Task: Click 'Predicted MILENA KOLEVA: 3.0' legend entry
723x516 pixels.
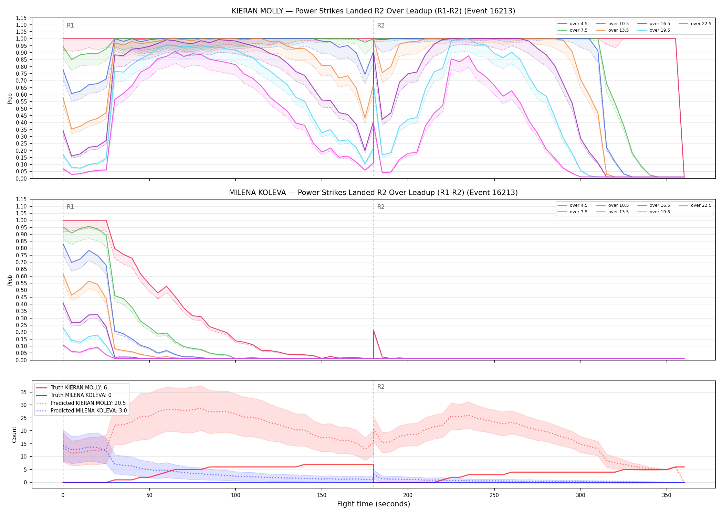Action: 82,411
